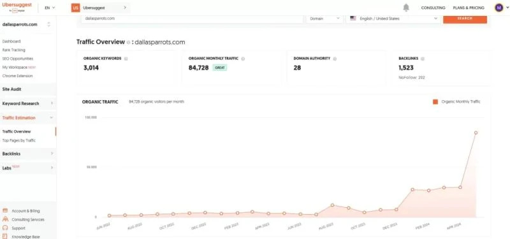Open the English / United States dropdown
The height and width of the screenshot is (239, 510).
393,18
